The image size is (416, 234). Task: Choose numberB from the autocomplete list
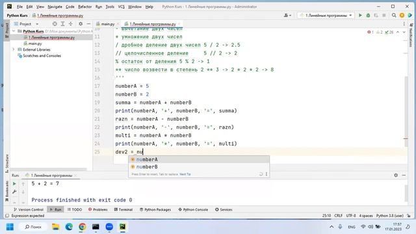tap(199, 166)
